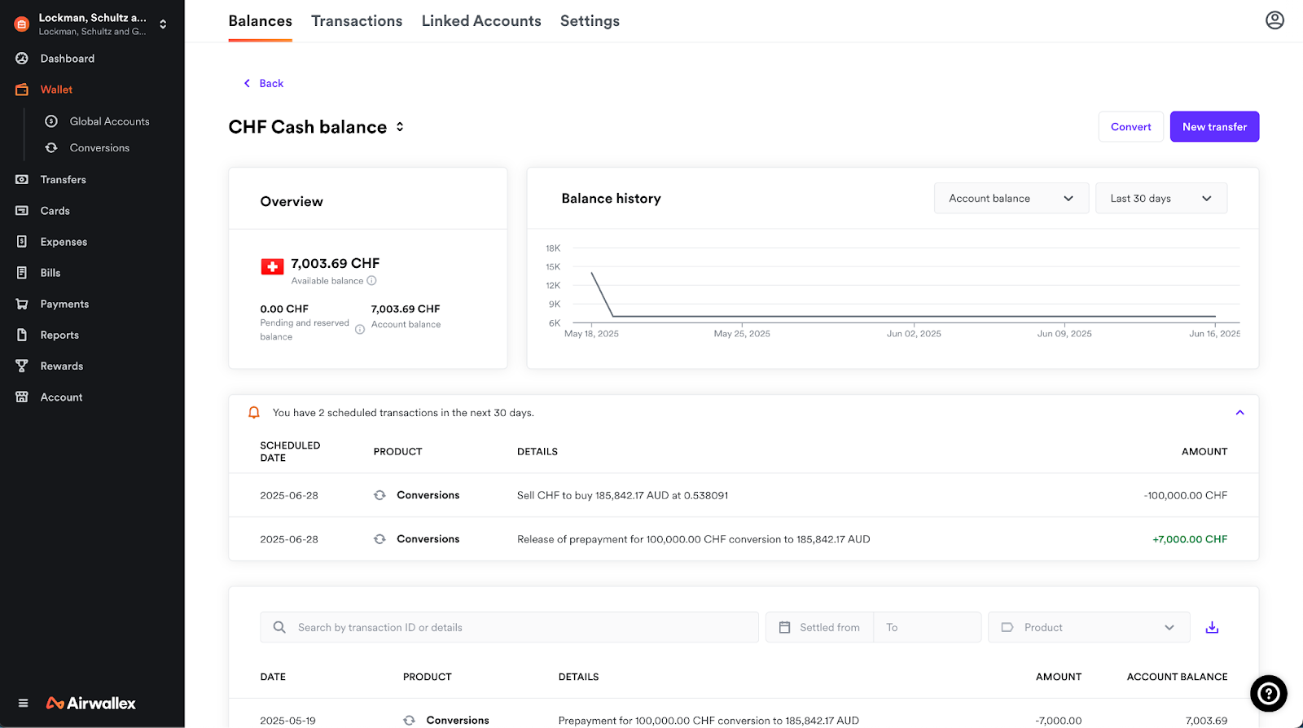Image resolution: width=1303 pixels, height=728 pixels.
Task: Open the CHF Cash balance currency switcher
Action: point(400,127)
